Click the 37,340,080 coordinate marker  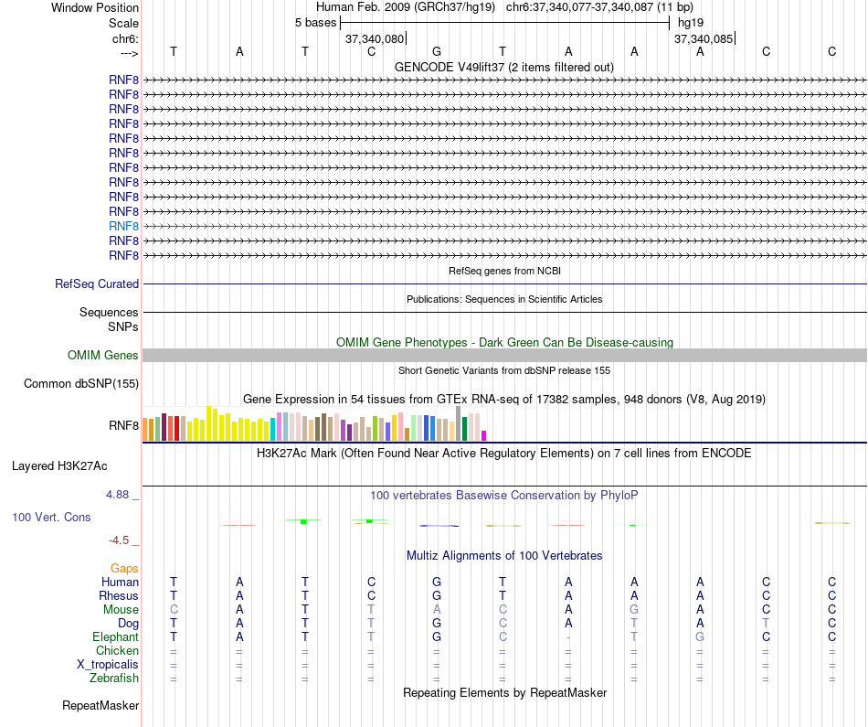click(x=375, y=38)
